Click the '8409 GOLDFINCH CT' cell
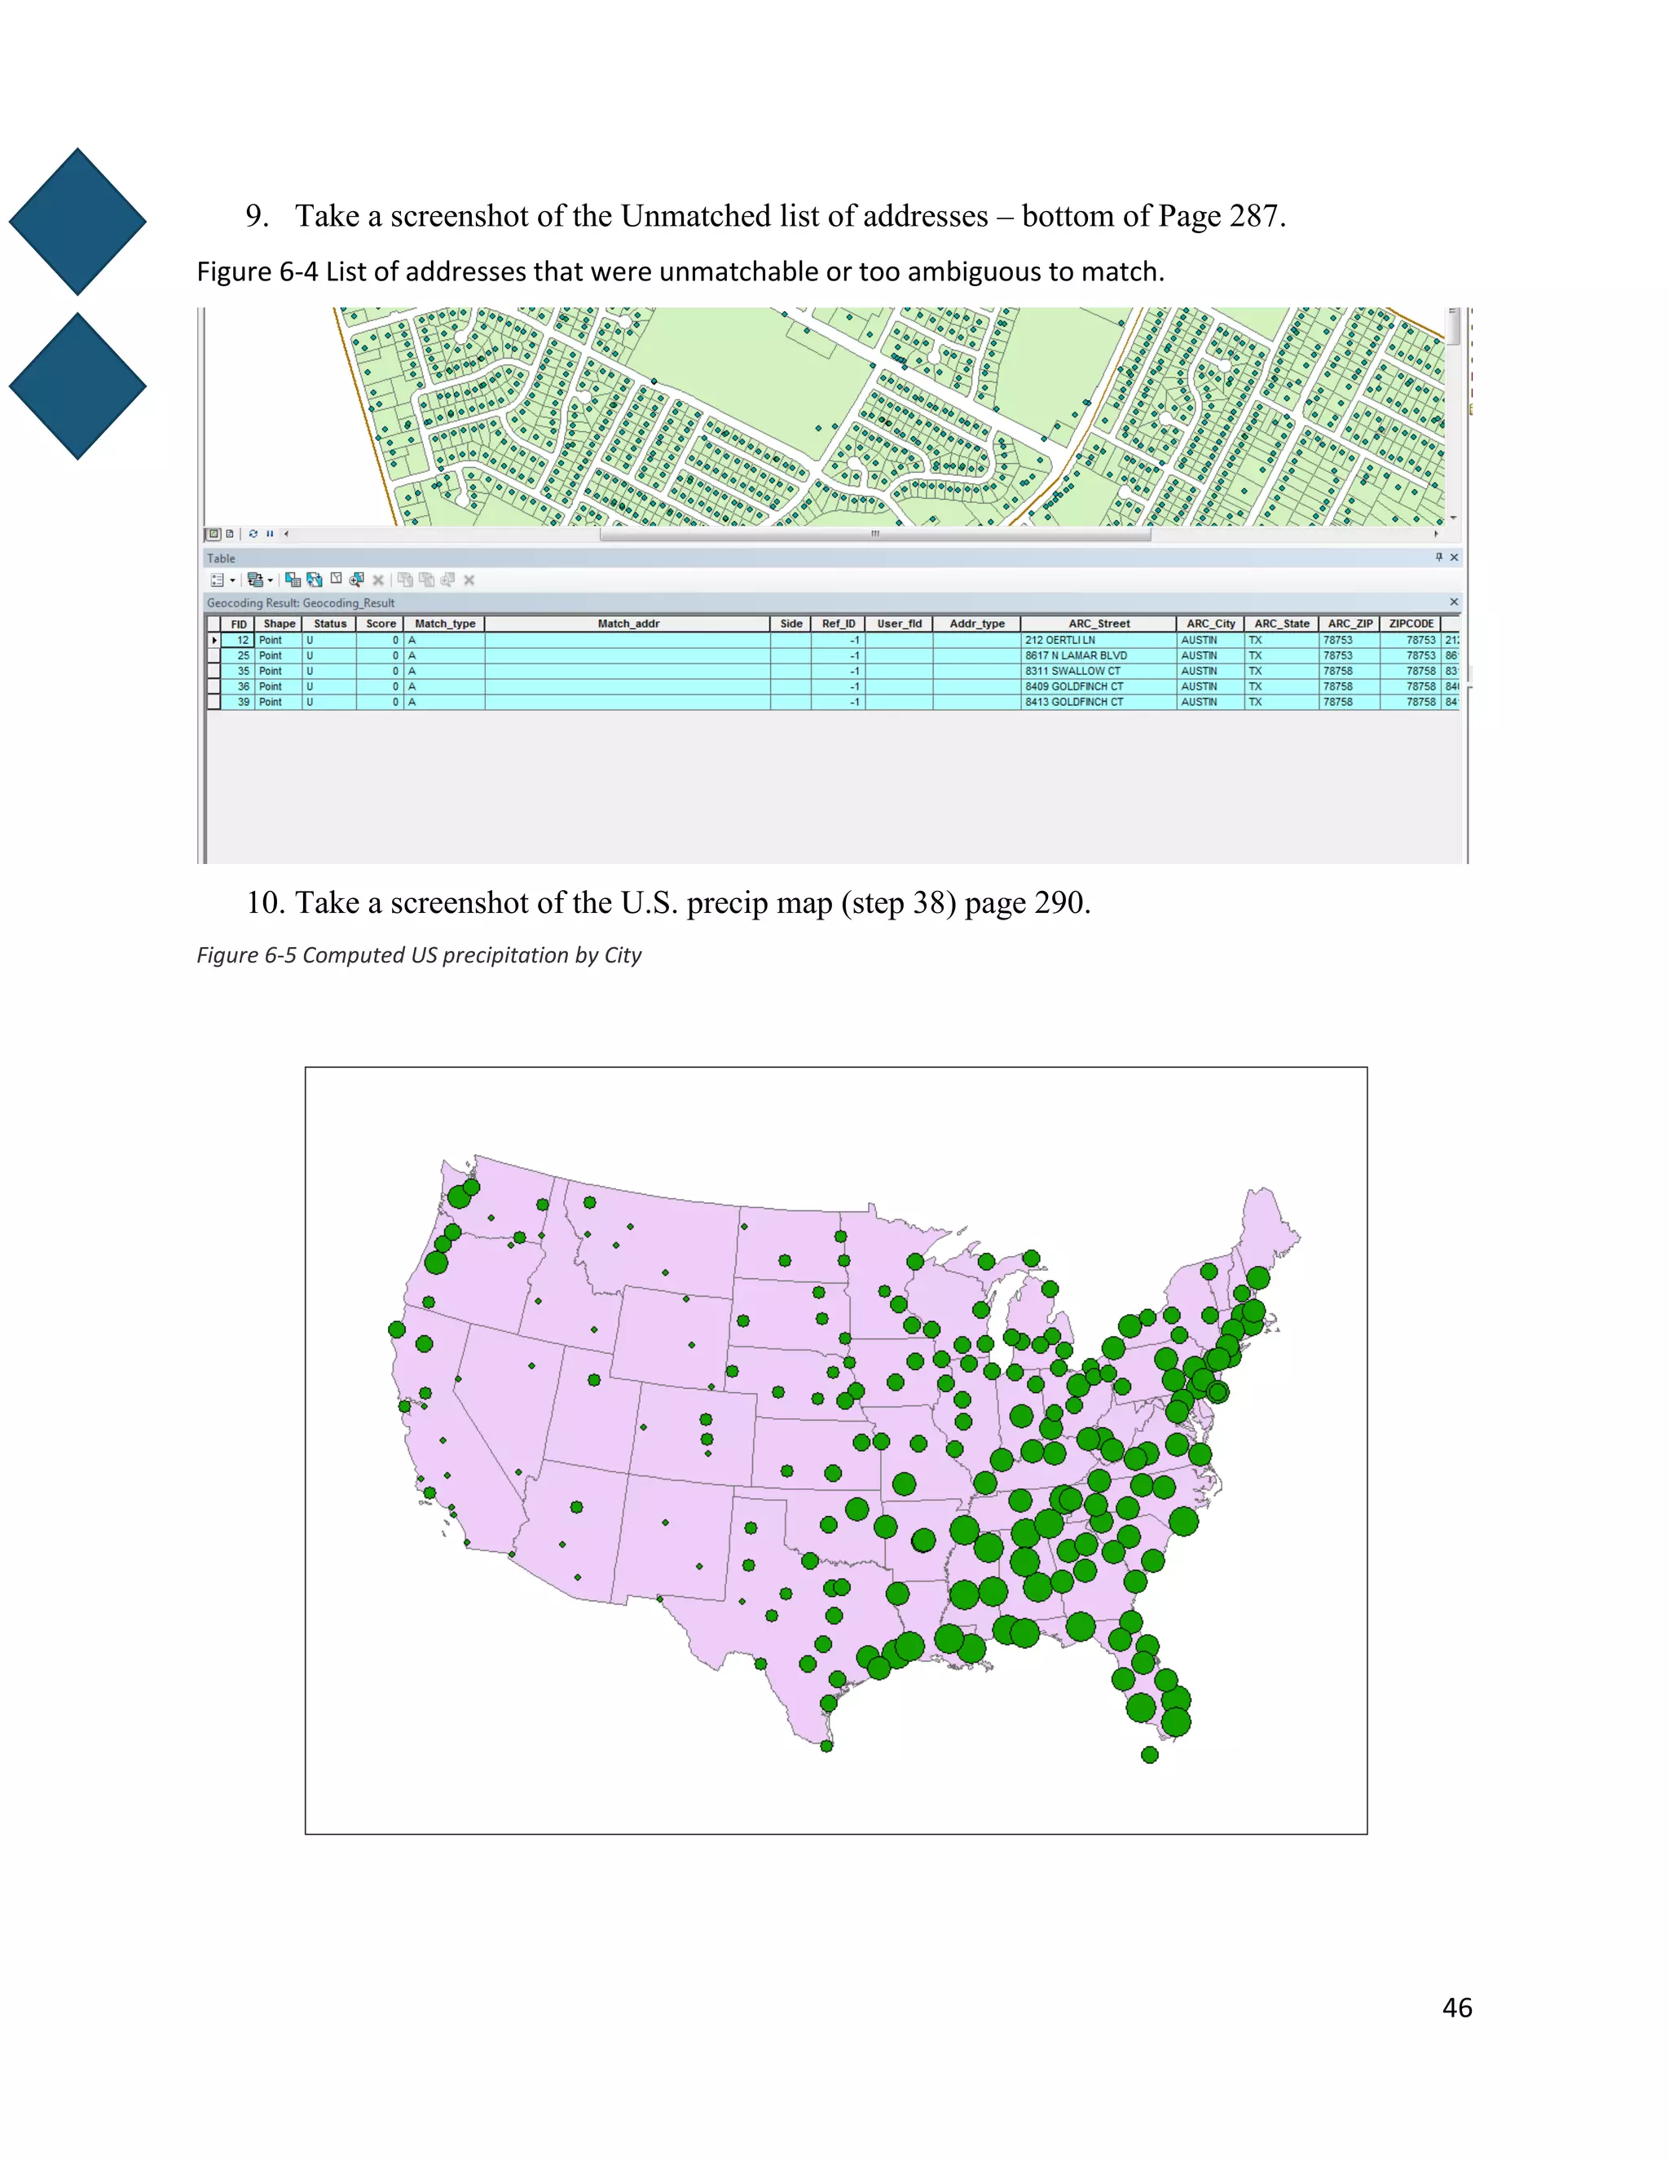1669x2160 pixels. pyautogui.click(x=1099, y=686)
